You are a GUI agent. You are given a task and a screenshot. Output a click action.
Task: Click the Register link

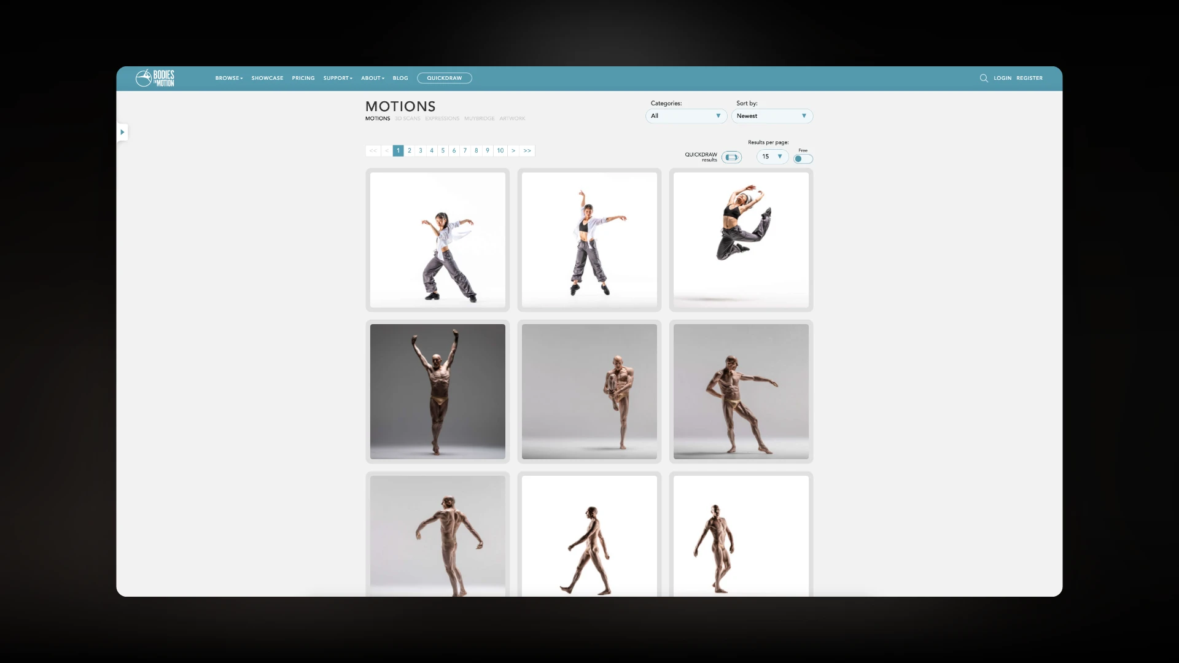coord(1029,78)
